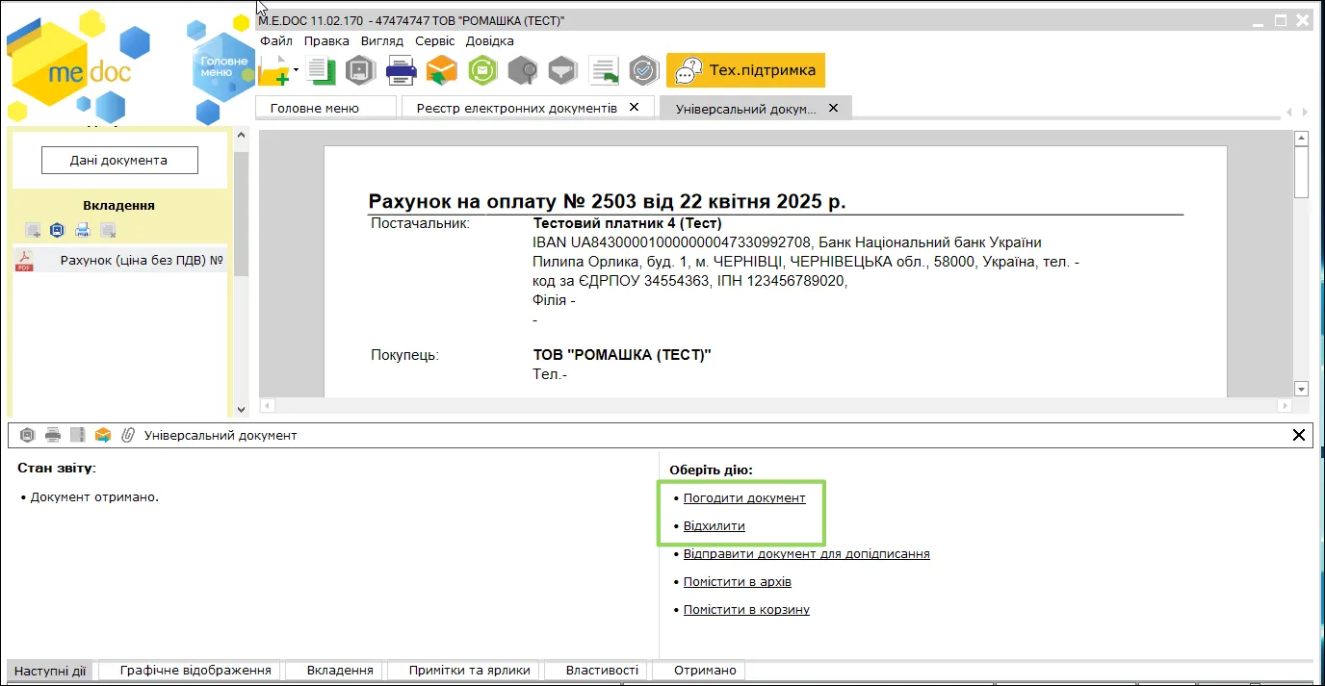Click Відправити документ для допідписання link
The image size is (1325, 686).
(807, 554)
